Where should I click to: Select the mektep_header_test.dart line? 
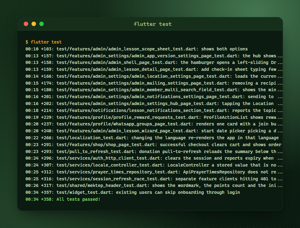point(154,186)
